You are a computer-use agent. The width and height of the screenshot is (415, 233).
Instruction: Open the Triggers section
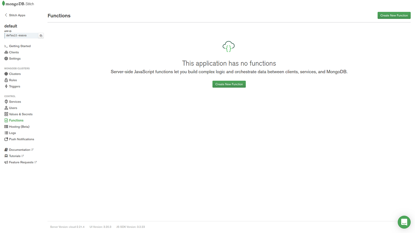tap(14, 86)
